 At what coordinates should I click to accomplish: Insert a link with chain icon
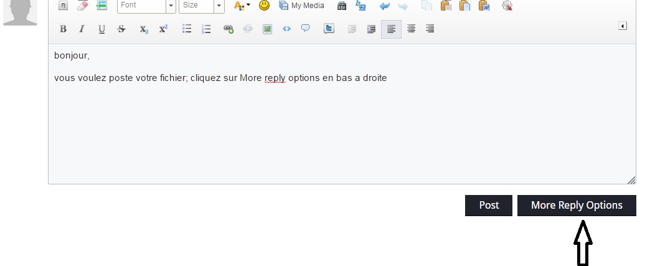(x=228, y=29)
